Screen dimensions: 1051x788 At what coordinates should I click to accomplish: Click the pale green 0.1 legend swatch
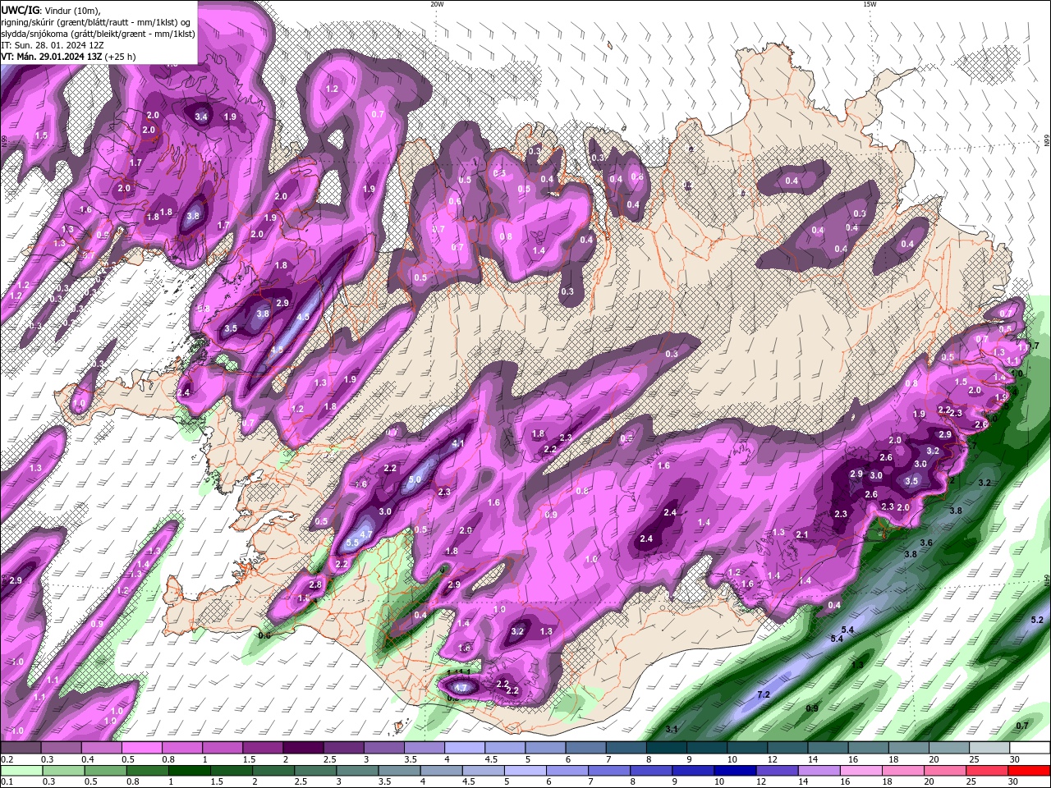(x=20, y=771)
